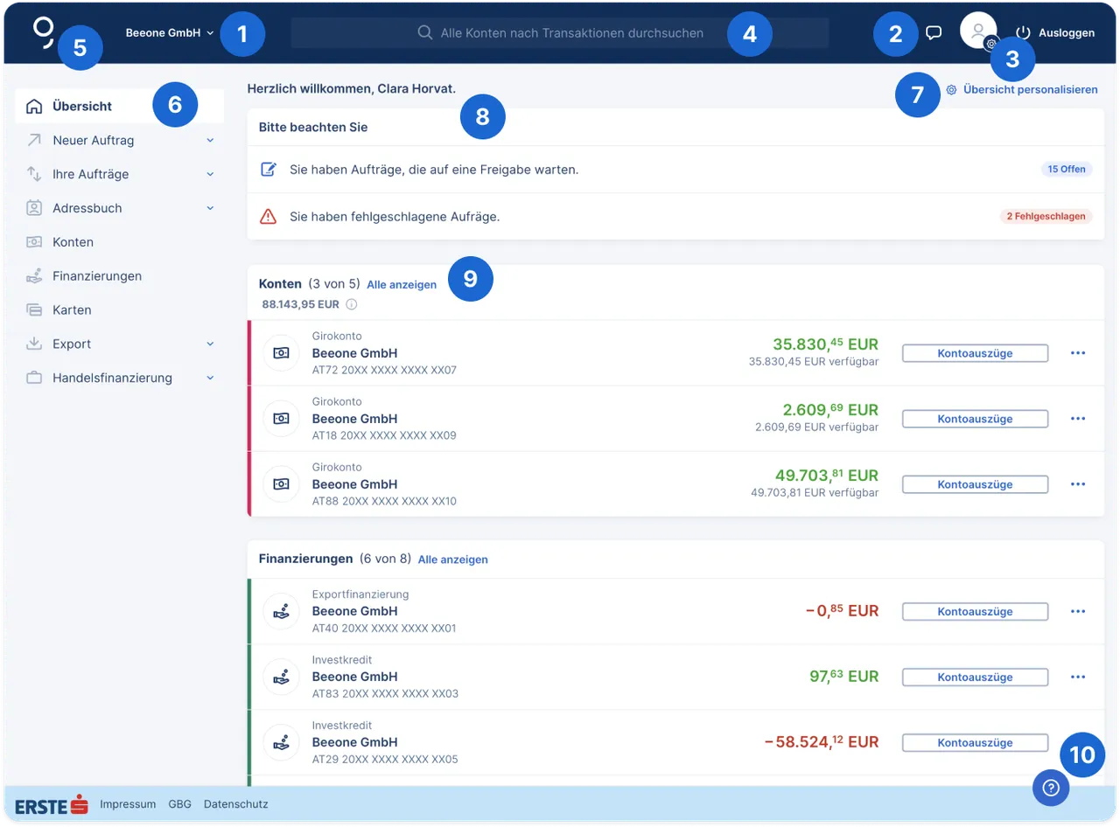Open the Beeone GmbH company dropdown
Screen dimensions: 1120x827
pos(170,33)
